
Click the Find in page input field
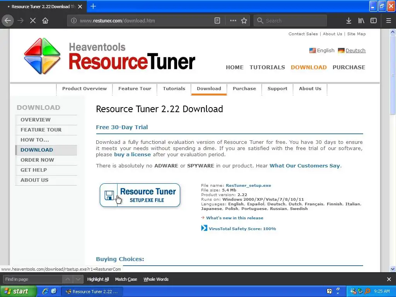32,279
